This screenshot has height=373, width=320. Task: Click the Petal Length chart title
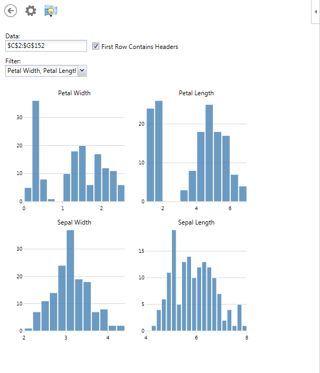coord(196,93)
